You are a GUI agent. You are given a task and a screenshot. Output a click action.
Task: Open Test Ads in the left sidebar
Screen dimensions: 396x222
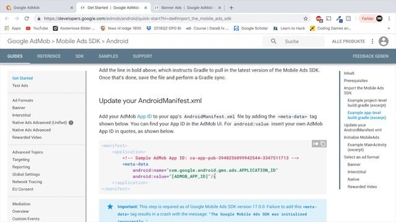coord(20,86)
